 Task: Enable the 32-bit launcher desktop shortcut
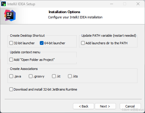[11, 43]
